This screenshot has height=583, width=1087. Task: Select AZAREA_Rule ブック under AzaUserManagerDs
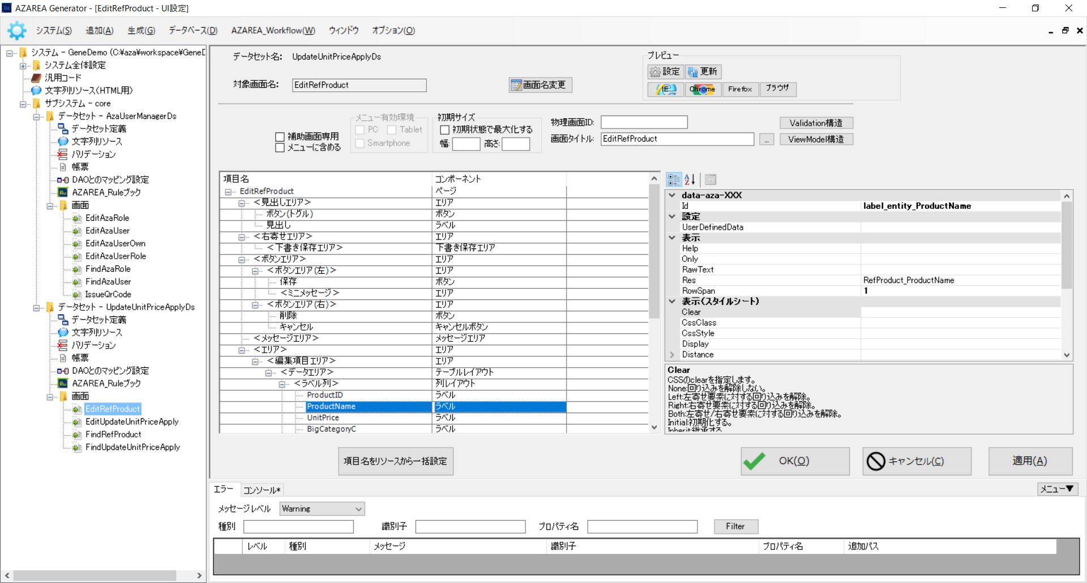(106, 192)
